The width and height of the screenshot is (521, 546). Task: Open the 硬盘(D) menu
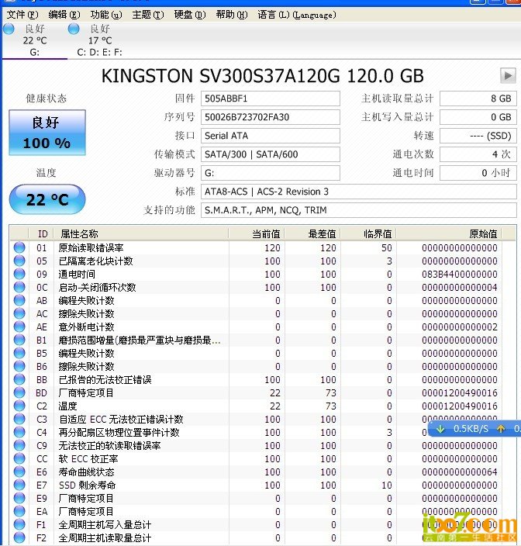[x=190, y=15]
